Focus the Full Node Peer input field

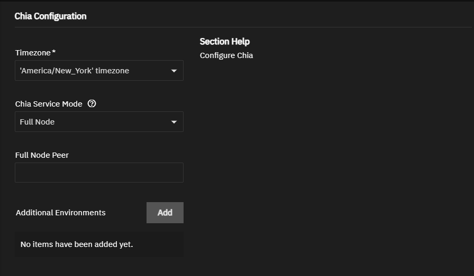99,173
